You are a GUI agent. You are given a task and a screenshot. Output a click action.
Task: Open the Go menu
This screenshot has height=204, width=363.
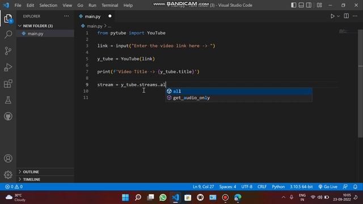pyautogui.click(x=80, y=5)
